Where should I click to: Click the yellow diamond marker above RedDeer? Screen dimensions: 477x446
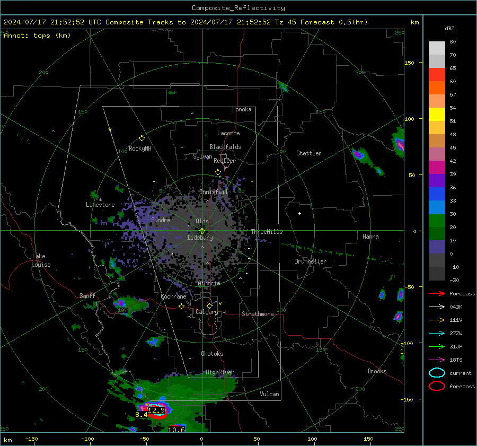pyautogui.click(x=218, y=172)
